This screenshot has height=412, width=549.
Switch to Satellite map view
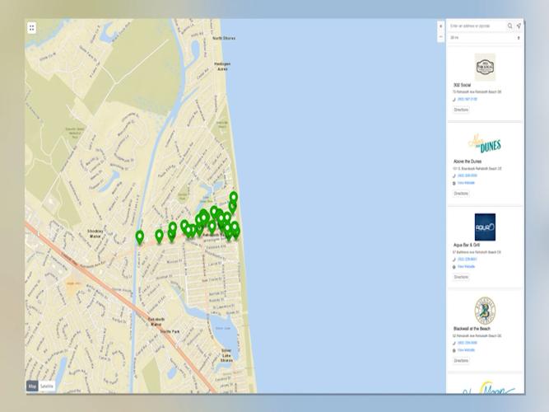point(48,386)
